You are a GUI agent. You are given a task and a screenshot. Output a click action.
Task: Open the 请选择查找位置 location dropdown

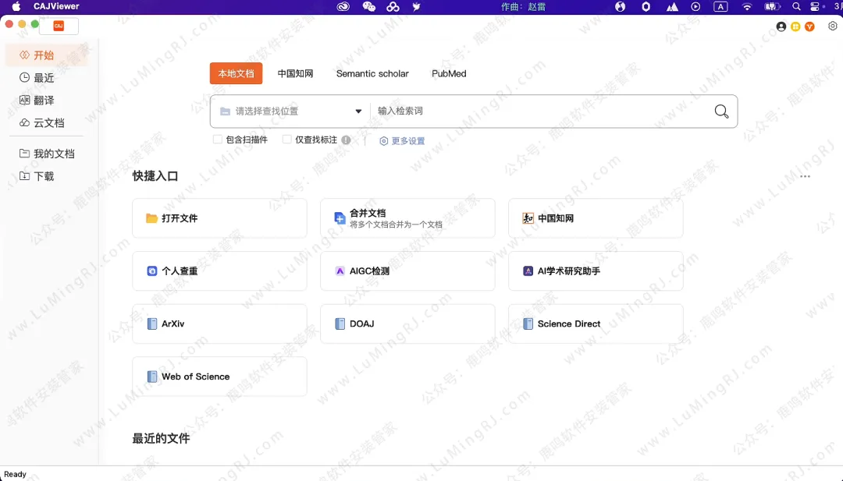click(287, 111)
